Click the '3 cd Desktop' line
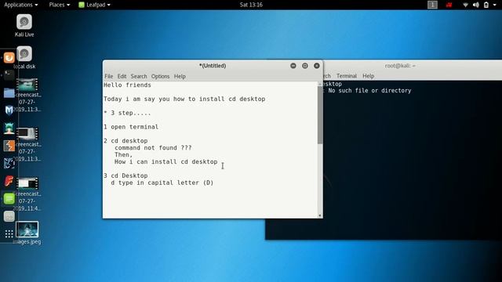This screenshot has height=282, width=502. click(125, 175)
